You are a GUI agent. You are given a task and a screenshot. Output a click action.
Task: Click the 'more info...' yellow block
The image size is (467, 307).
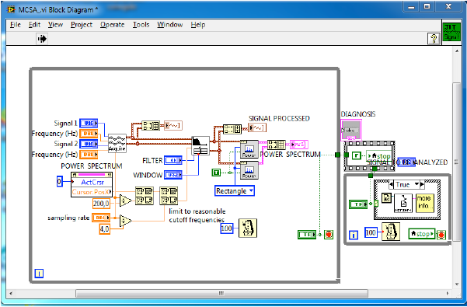[x=425, y=203]
